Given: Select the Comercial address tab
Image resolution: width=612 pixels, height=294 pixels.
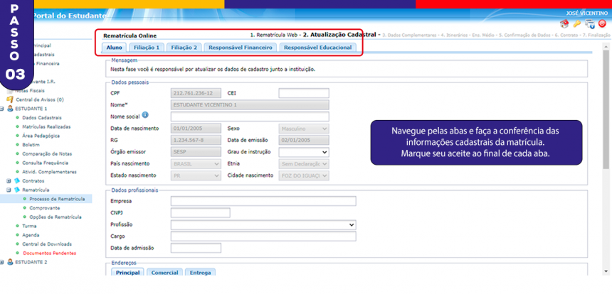Looking at the screenshot, I should pyautogui.click(x=164, y=273).
